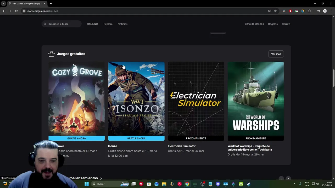The height and width of the screenshot is (188, 335).
Task: Open site information icon in address bar
Action: coord(24,11)
